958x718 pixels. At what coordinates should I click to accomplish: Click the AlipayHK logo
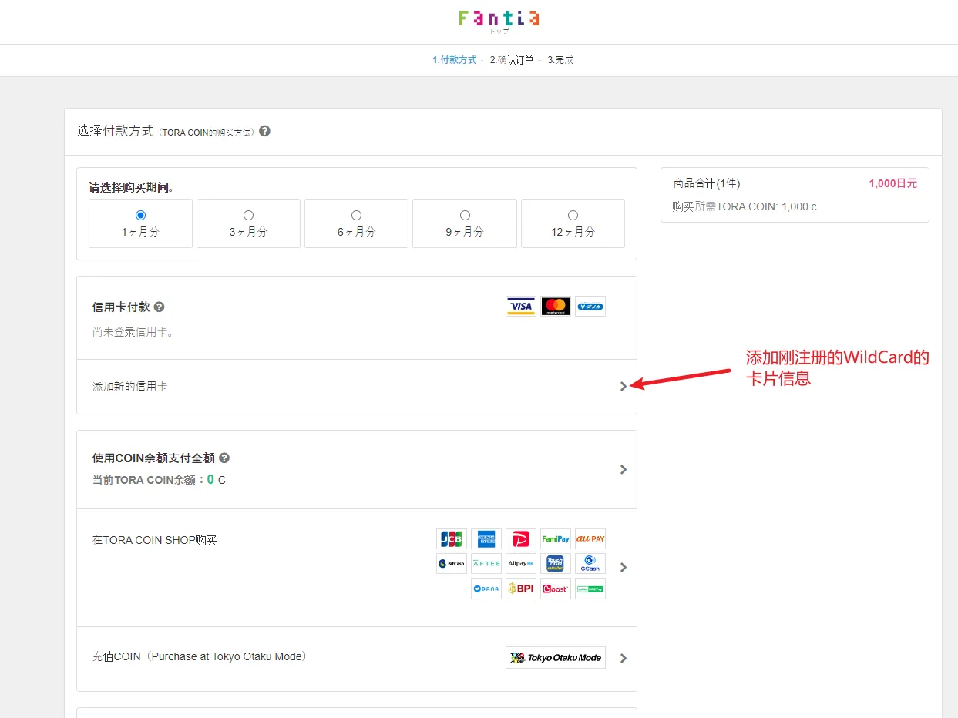(x=521, y=564)
